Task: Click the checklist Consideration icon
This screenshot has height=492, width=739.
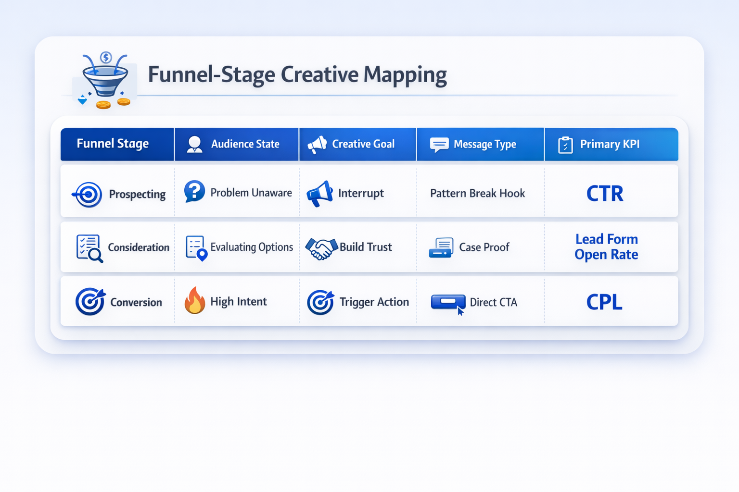Action: (x=89, y=247)
